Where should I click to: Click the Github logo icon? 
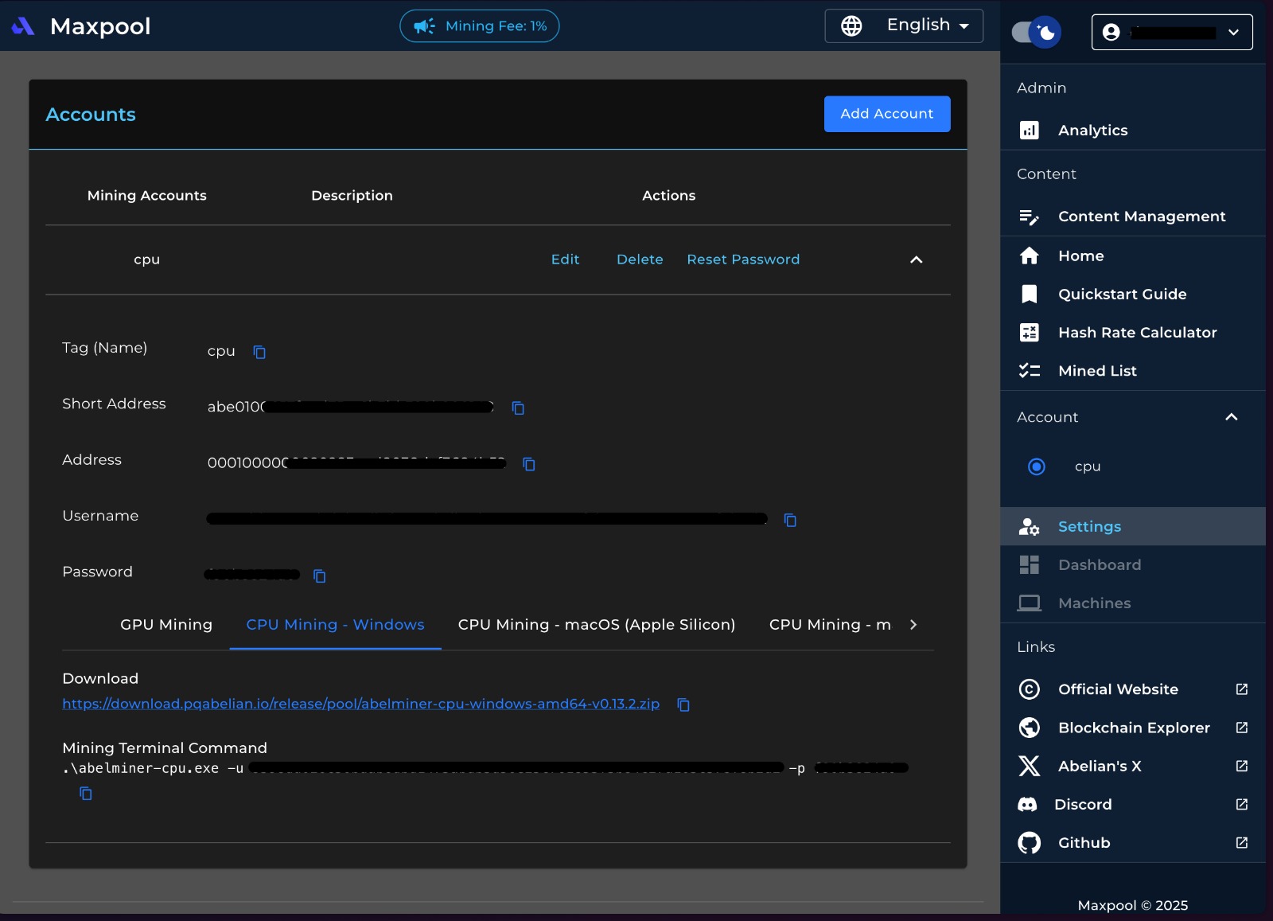[x=1030, y=843]
